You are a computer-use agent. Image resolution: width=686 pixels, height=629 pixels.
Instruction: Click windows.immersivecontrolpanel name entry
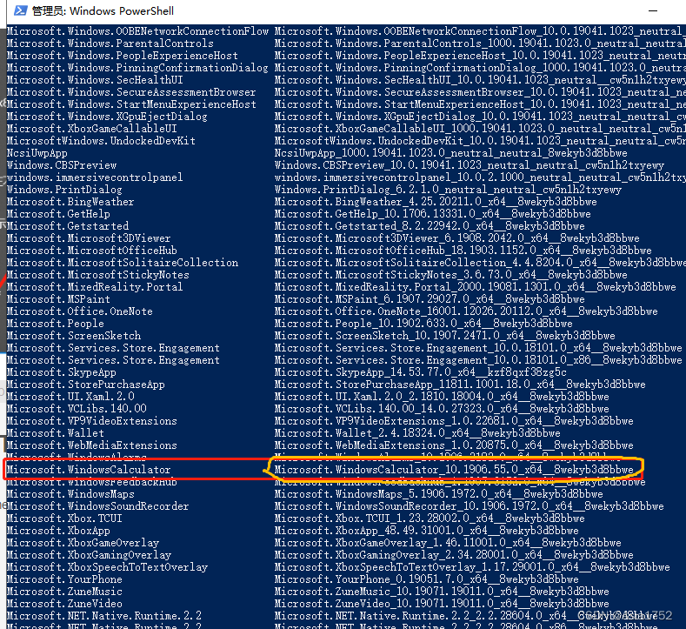95,177
